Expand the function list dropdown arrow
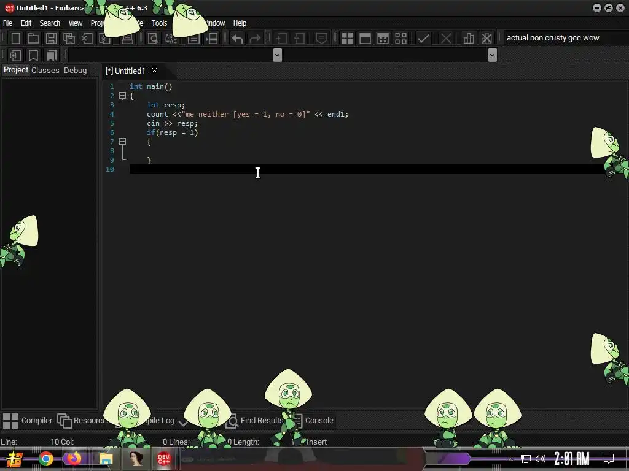 pyautogui.click(x=493, y=55)
